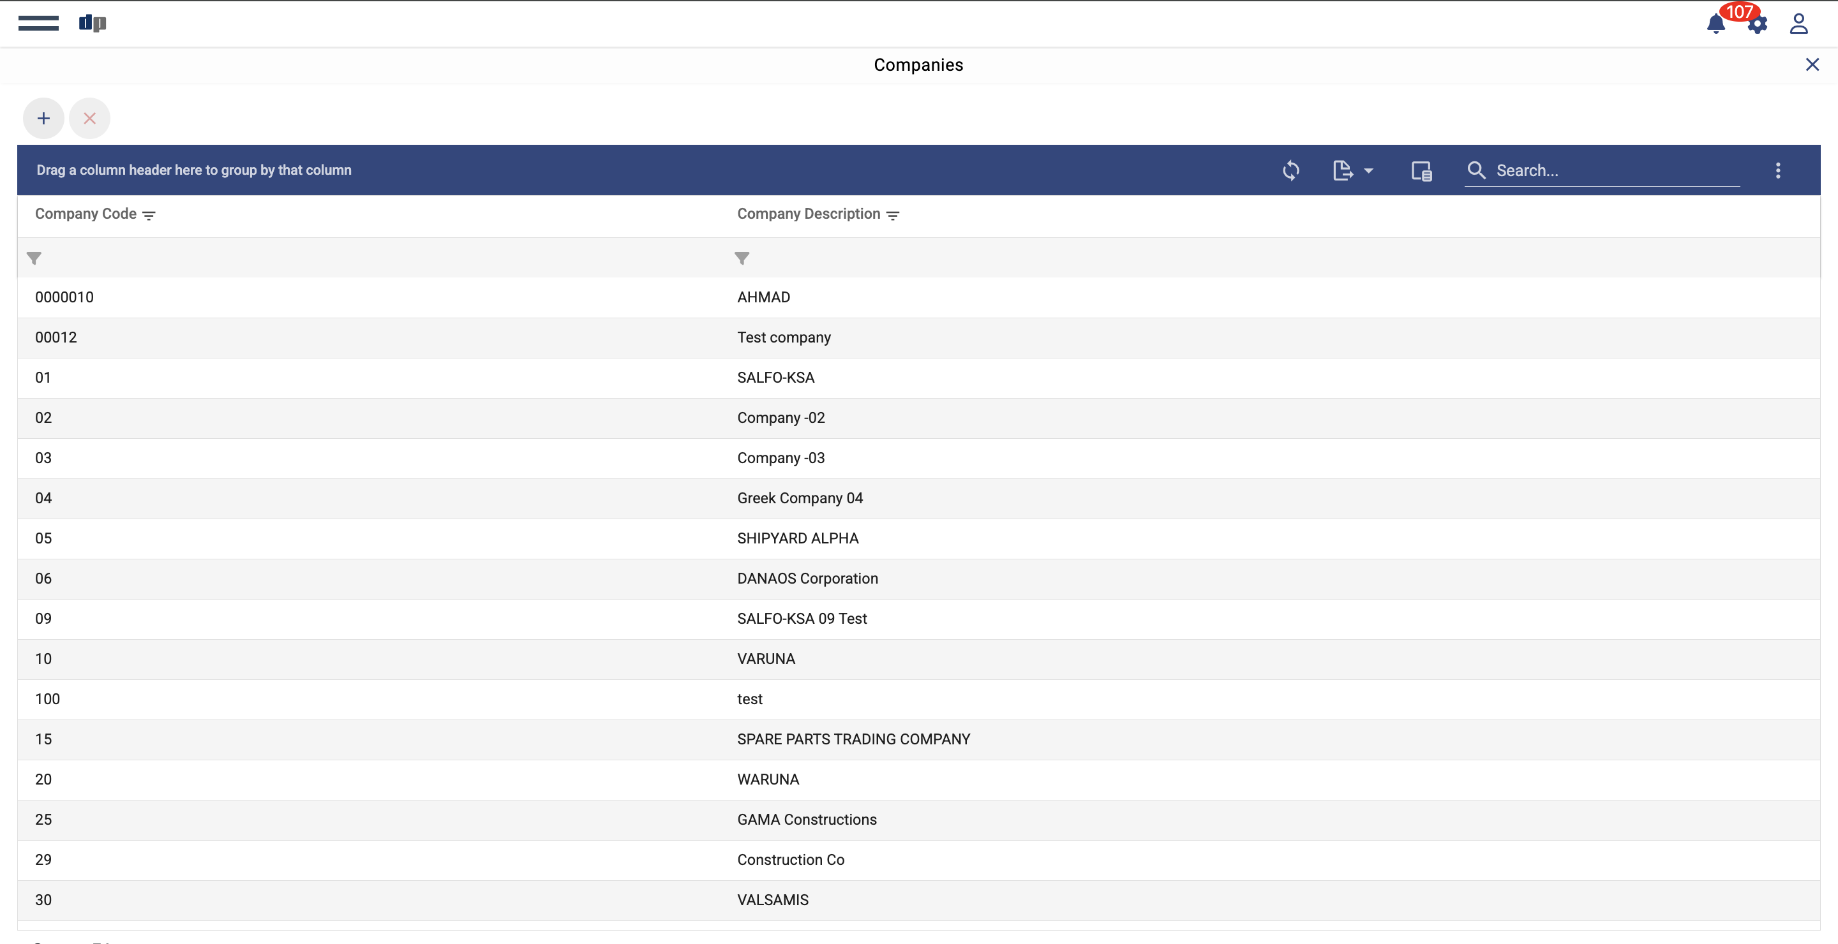Sort by Company Description column header

point(808,214)
